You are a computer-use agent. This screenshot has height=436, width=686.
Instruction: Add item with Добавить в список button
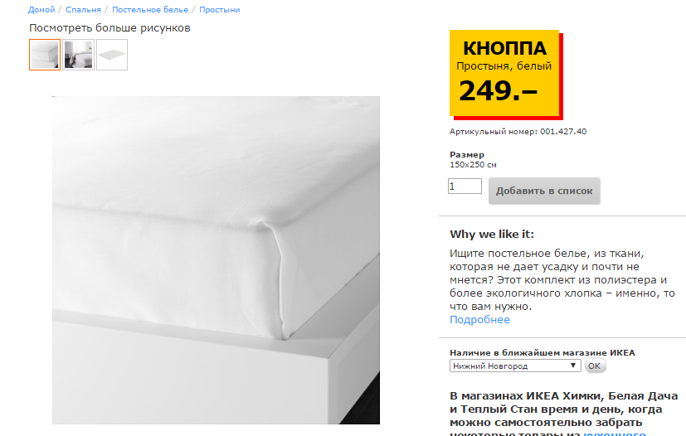[544, 191]
